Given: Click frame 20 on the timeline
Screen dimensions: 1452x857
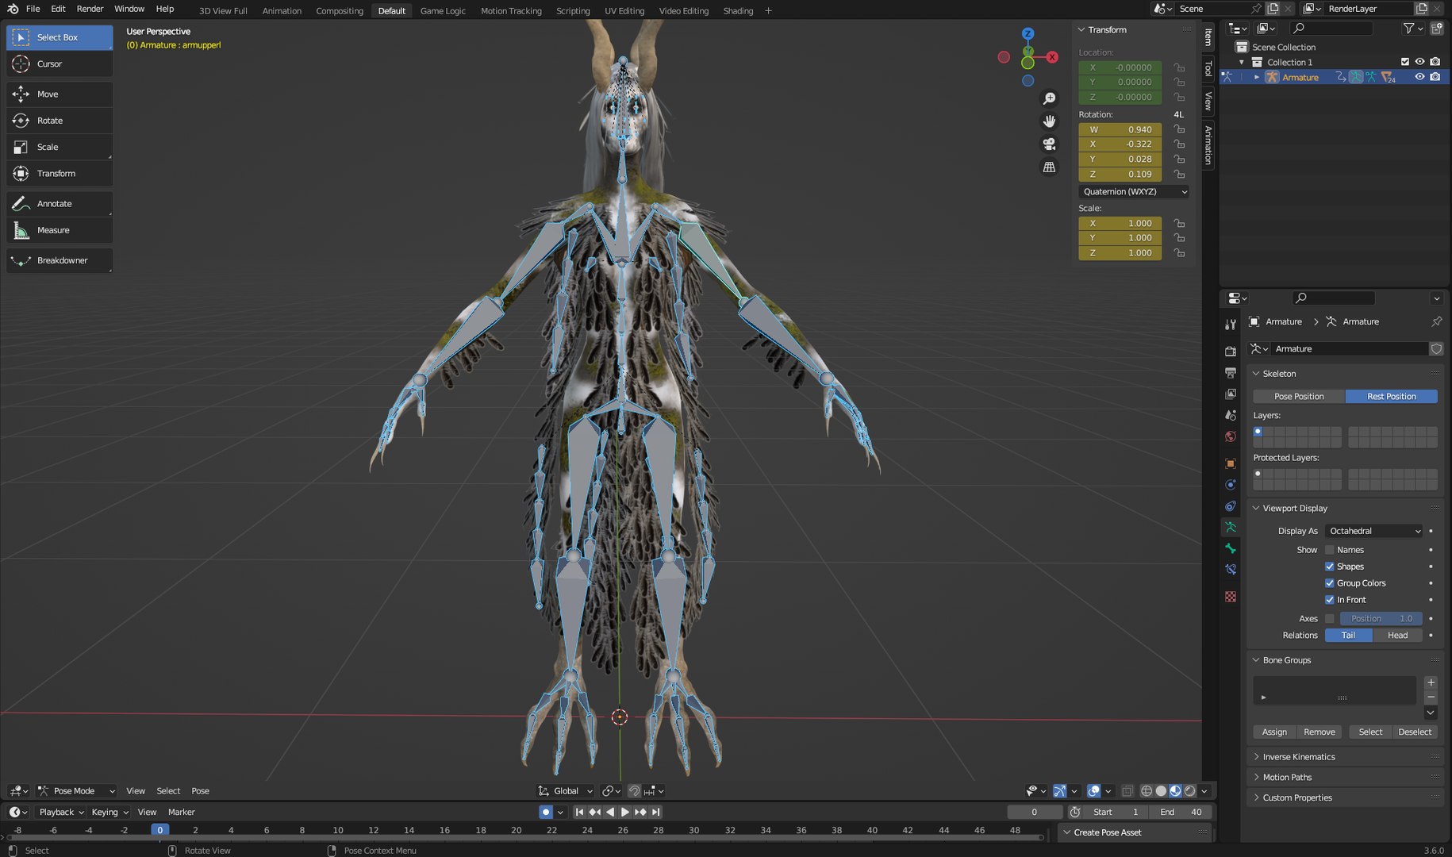Looking at the screenshot, I should pos(516,831).
